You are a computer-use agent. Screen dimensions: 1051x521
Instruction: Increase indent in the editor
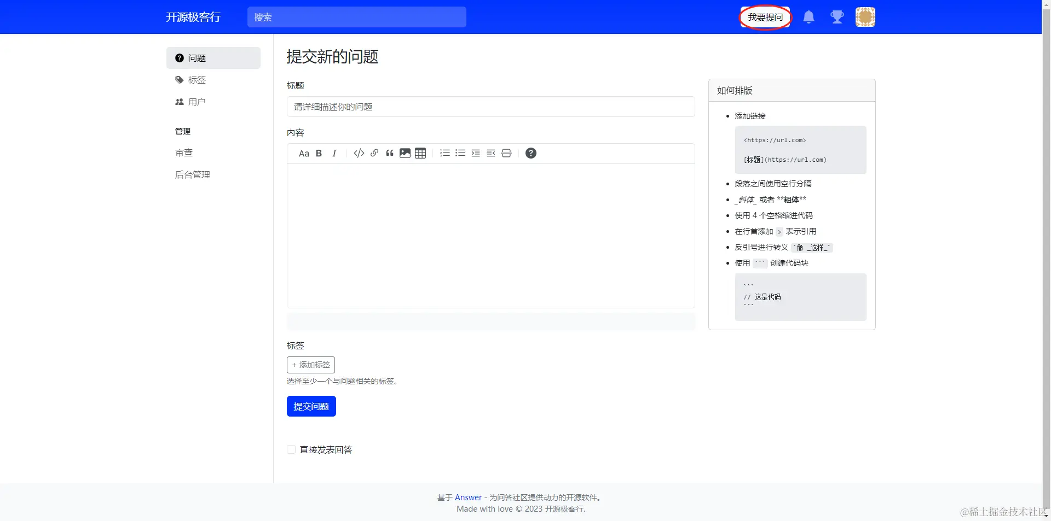coord(476,153)
